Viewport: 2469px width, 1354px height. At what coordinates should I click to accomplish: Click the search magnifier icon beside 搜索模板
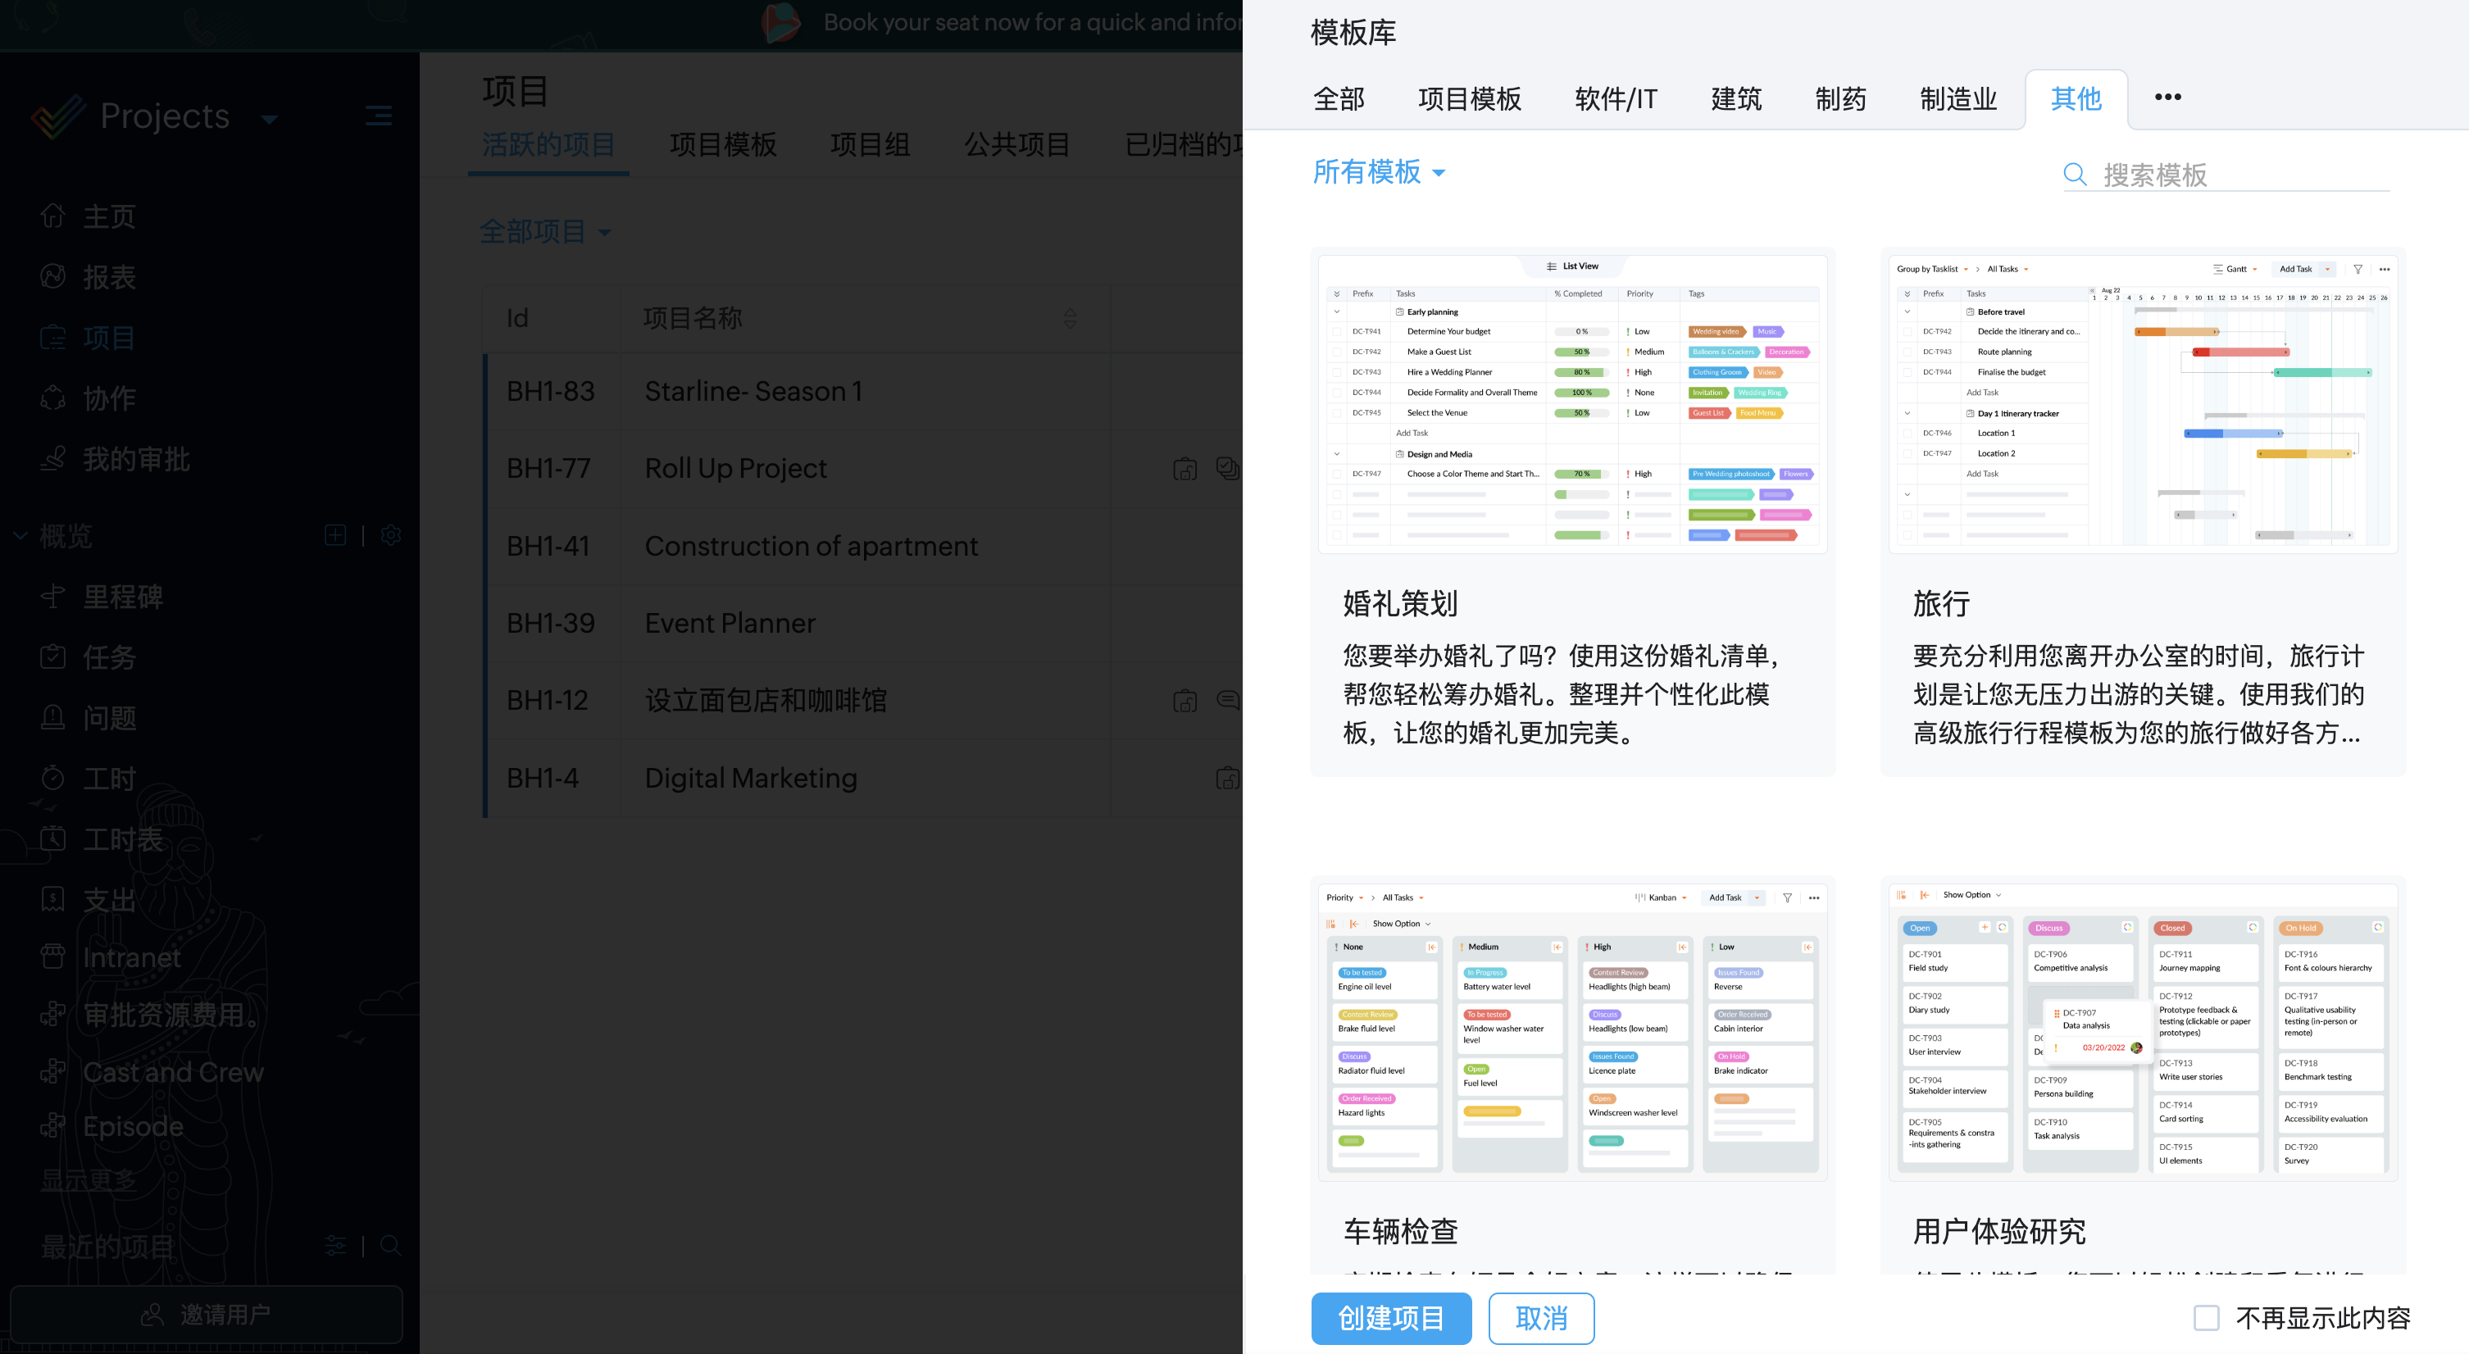click(x=2074, y=175)
